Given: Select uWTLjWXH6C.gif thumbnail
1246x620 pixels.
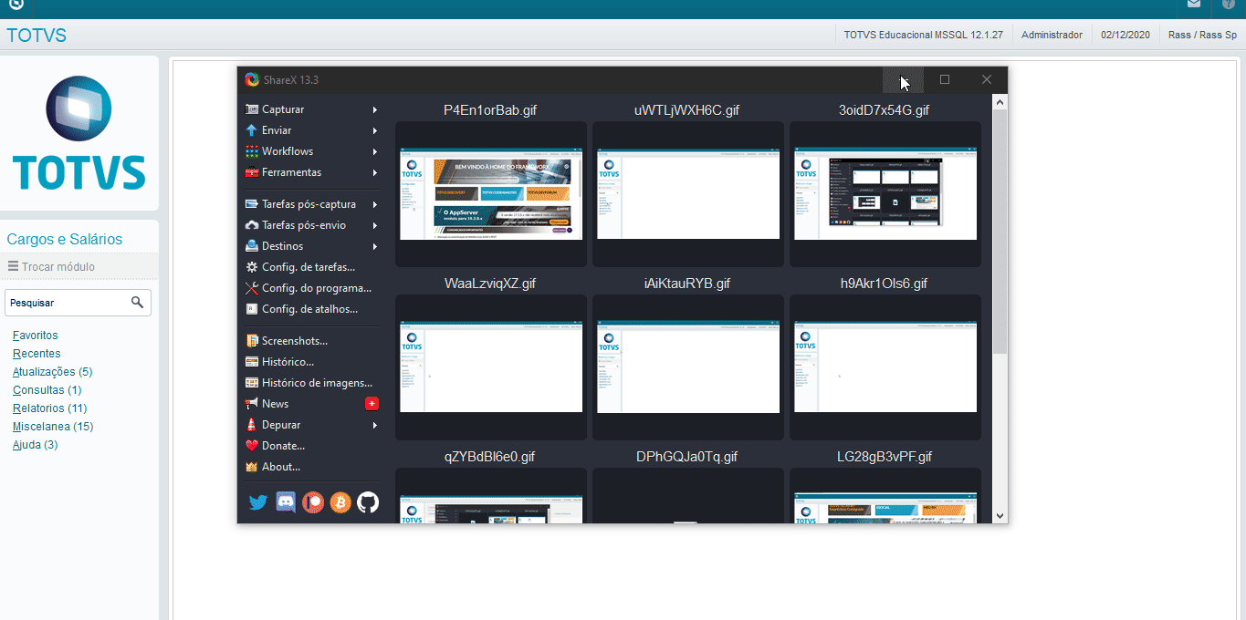Looking at the screenshot, I should (x=688, y=193).
